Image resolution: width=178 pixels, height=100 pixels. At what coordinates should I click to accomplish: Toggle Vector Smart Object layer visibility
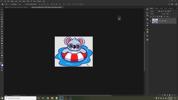(x=151, y=21)
